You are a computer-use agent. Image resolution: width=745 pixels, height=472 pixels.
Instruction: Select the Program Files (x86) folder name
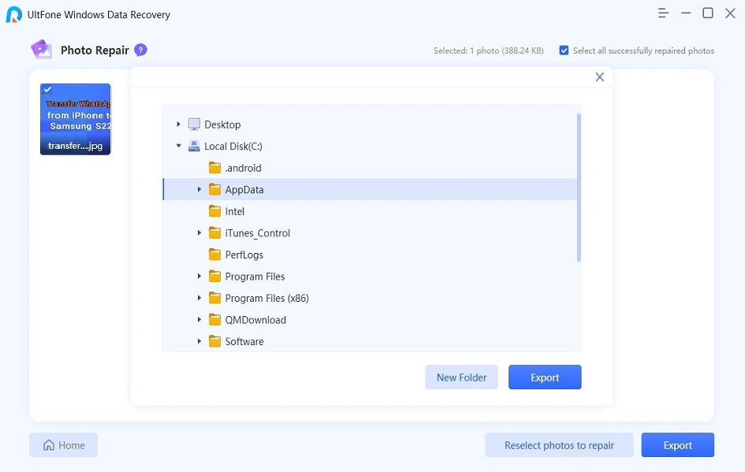(x=267, y=298)
